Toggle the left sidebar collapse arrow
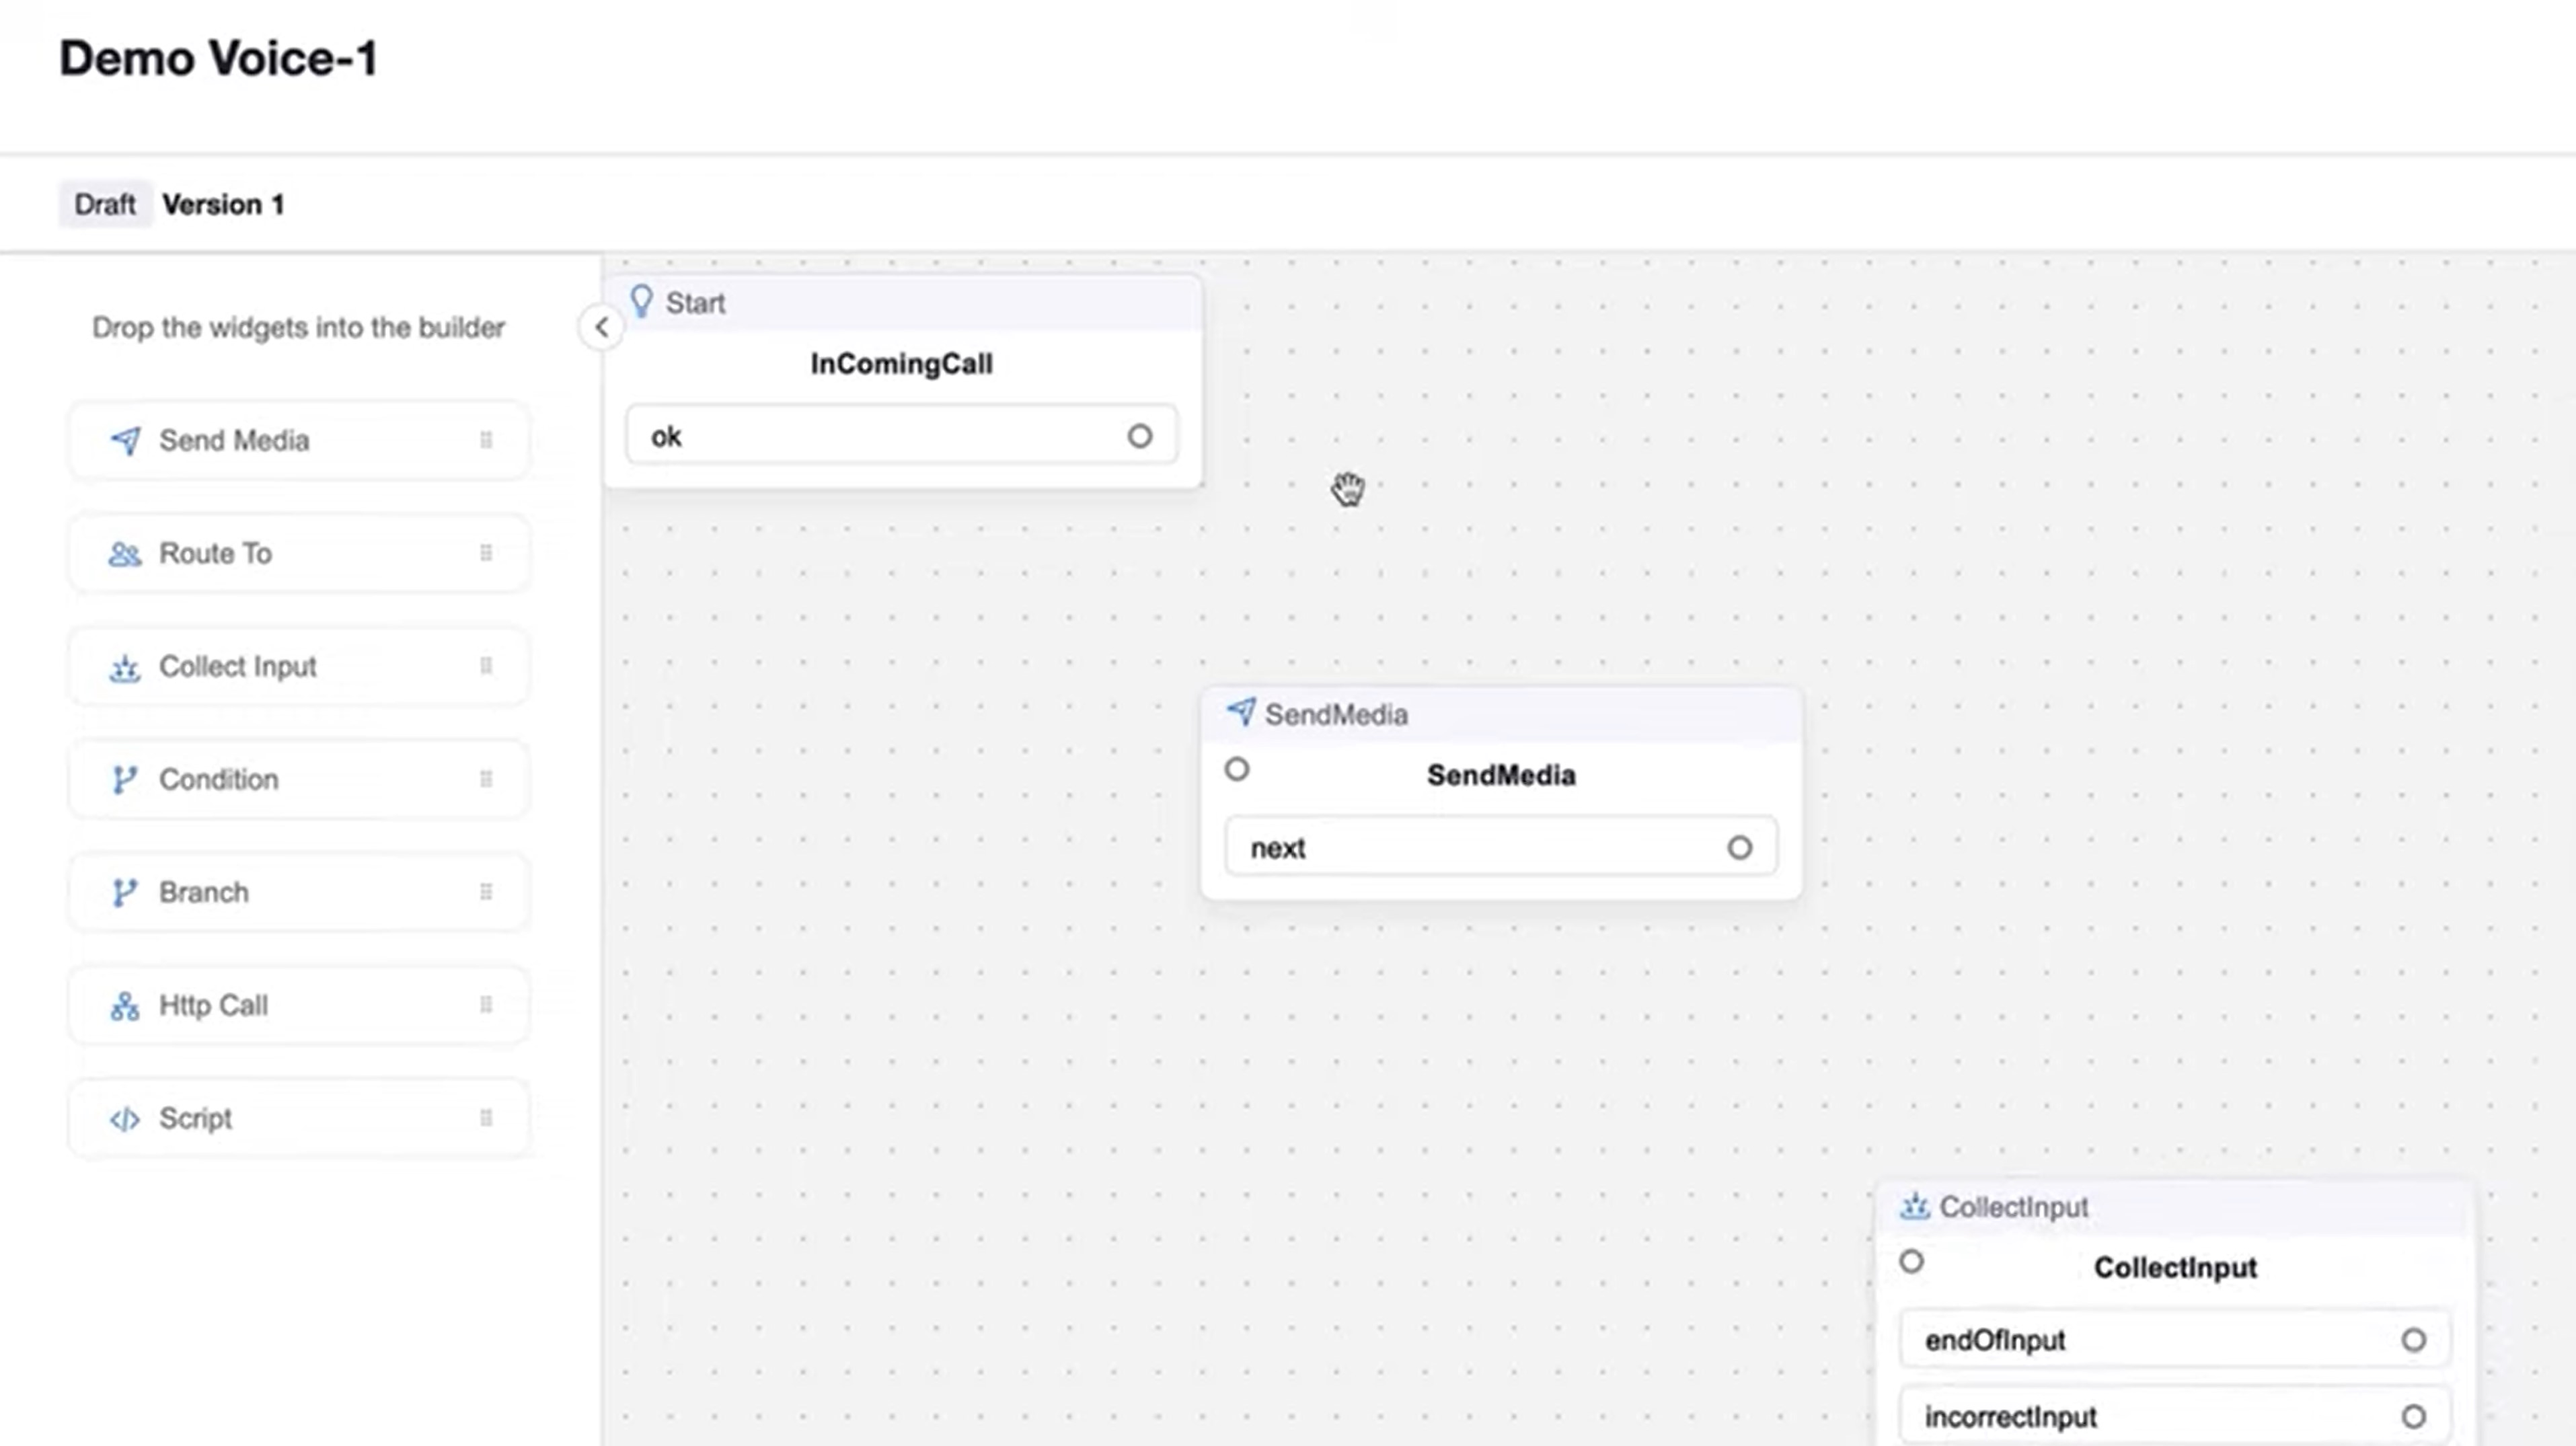Screen dimensions: 2576x1446 coord(600,326)
